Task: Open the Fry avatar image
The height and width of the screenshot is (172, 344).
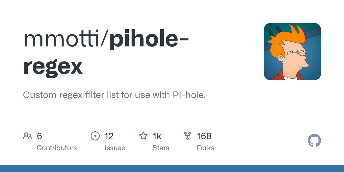Action: 292,52
